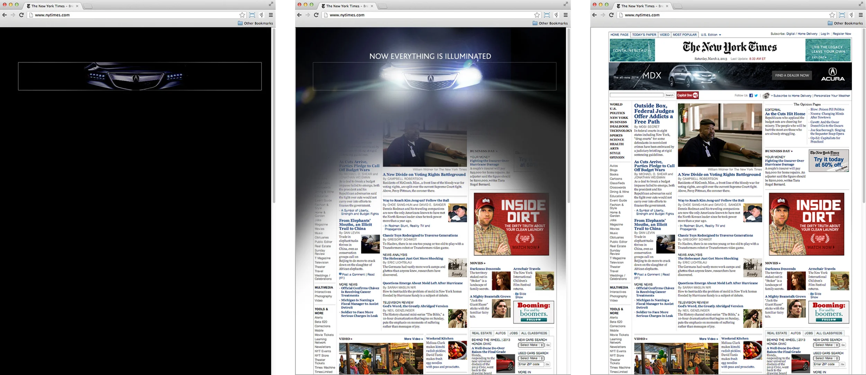Viewport: 866px width, 375px height.
Task: Click the Twitter bird icon next to Follow Us
Action: point(756,95)
